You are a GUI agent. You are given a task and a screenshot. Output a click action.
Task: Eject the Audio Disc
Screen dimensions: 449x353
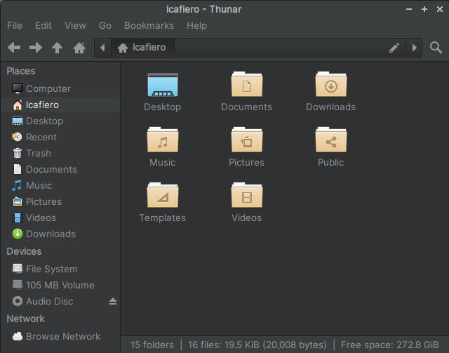pos(112,302)
